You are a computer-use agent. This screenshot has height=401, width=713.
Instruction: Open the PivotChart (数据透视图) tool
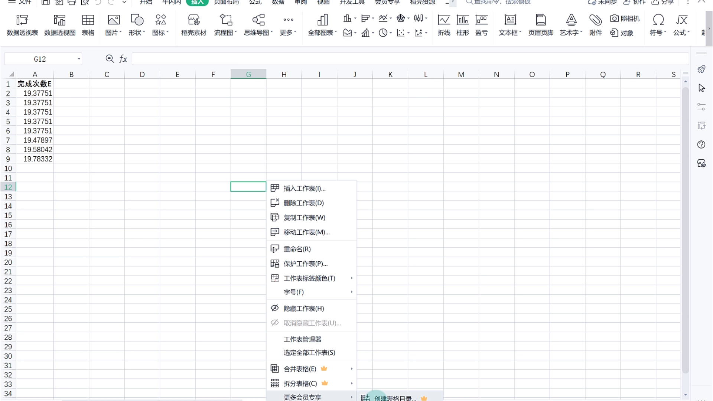(x=59, y=20)
